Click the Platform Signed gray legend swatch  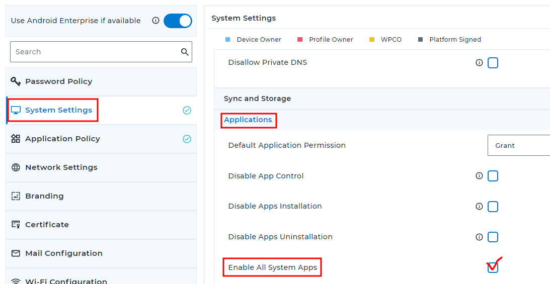(x=421, y=40)
